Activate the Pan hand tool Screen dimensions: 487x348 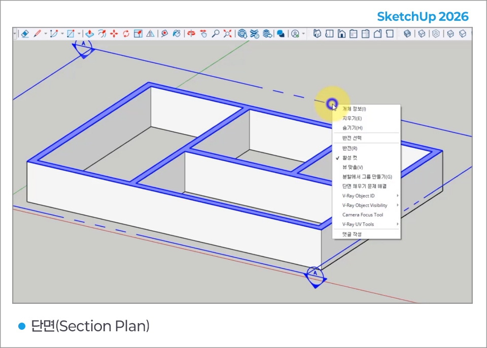[x=203, y=33]
